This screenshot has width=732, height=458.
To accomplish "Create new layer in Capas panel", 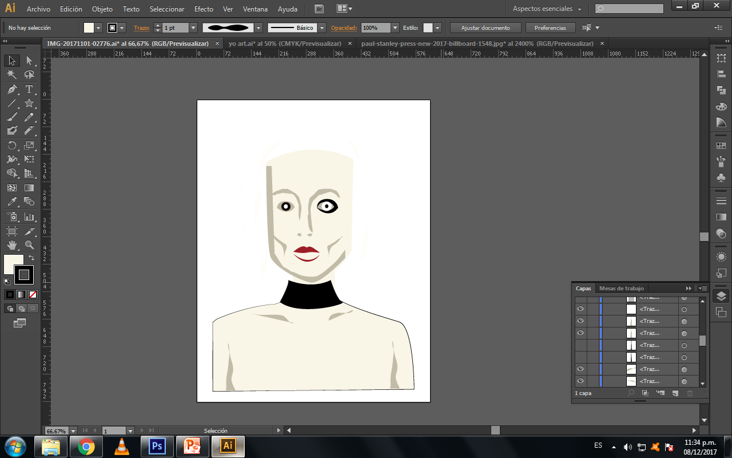I will 675,393.
